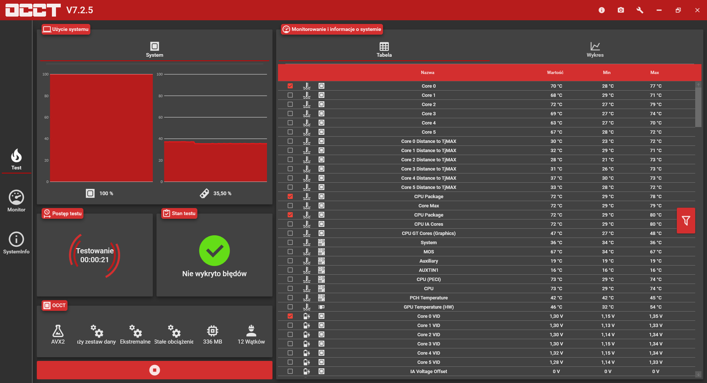Click the chip icon in Core 4 VID row
This screenshot has width=707, height=383.
[x=321, y=353]
